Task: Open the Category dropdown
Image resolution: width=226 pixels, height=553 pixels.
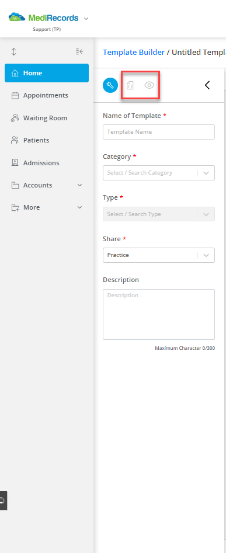Action: click(159, 173)
